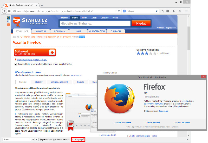The width and height of the screenshot is (208, 143).
Task: Go back using the browser back arrow
Action: [5, 11]
